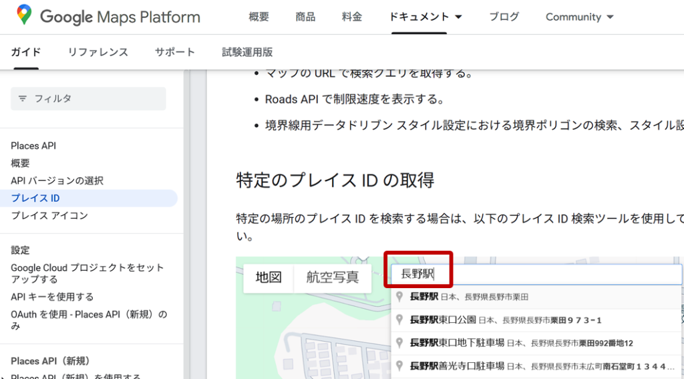Open the 料金 top navigation item
Viewport: 684px width, 379px height.
352,17
